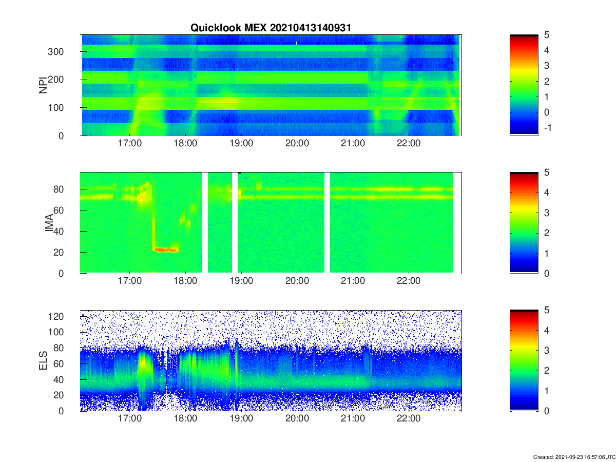
Task: Click the '5' label atop the ELS colorbar
Action: (x=547, y=310)
